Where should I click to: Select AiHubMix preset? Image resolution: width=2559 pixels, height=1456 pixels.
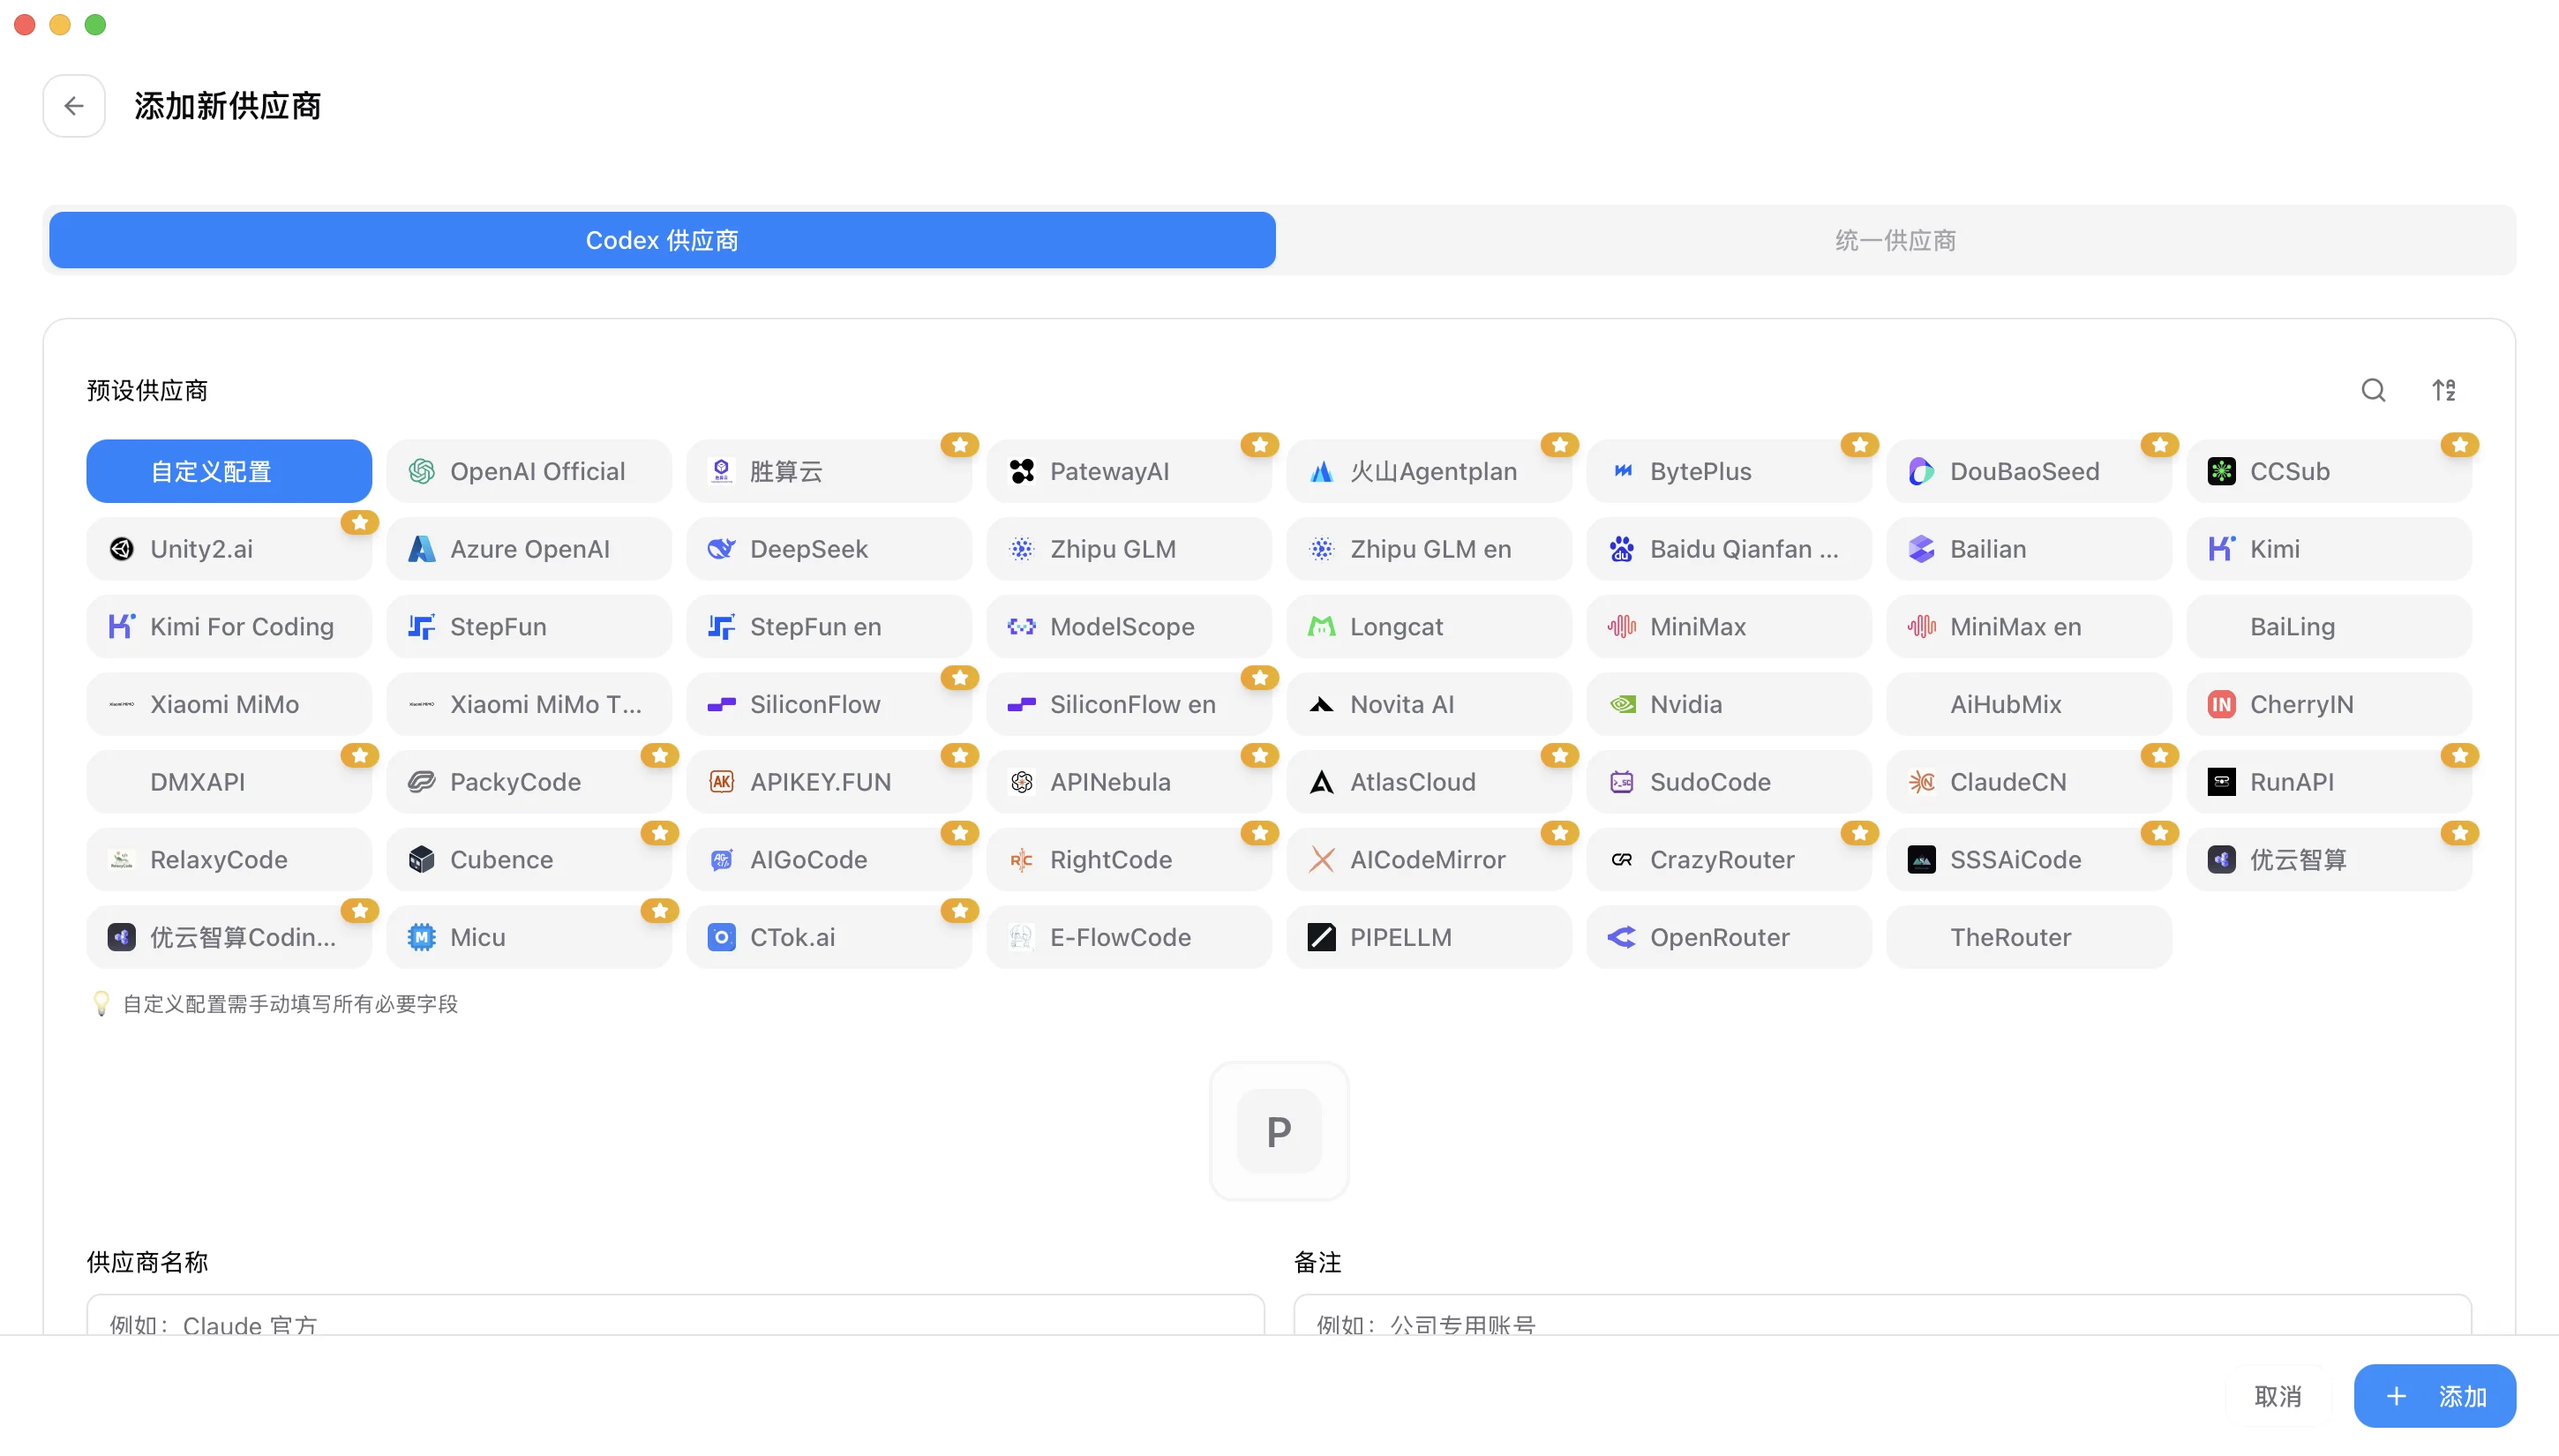(2029, 704)
